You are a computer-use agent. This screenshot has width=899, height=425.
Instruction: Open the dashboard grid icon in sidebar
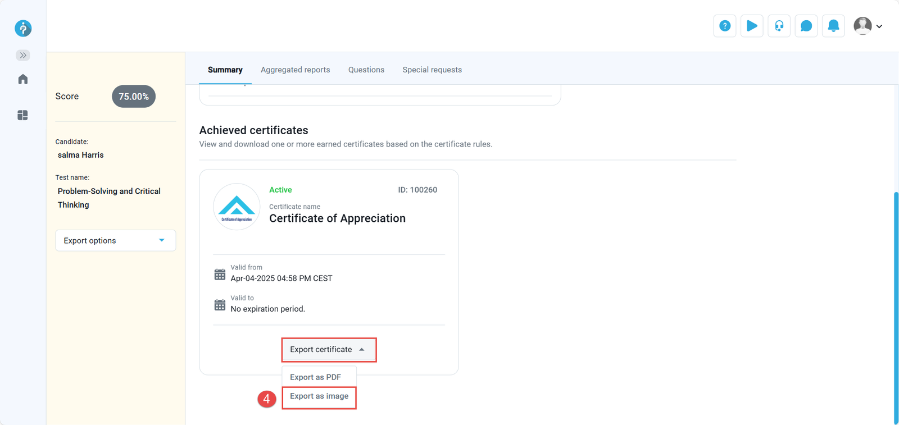(22, 115)
